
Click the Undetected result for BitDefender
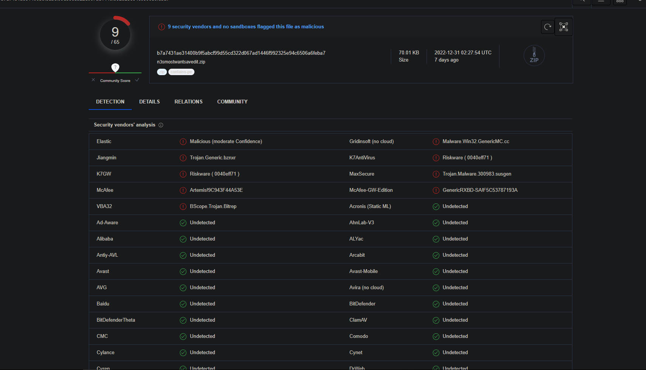coord(455,304)
